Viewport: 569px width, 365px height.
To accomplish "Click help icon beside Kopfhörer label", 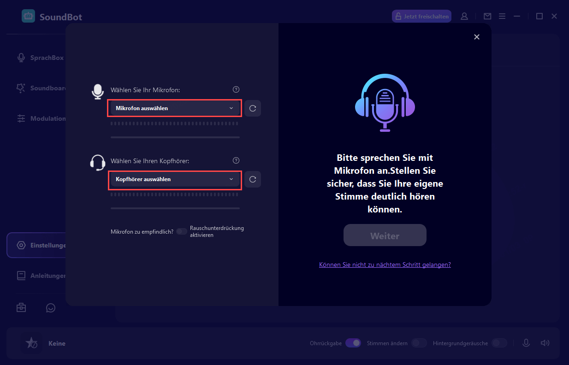I will coord(236,160).
